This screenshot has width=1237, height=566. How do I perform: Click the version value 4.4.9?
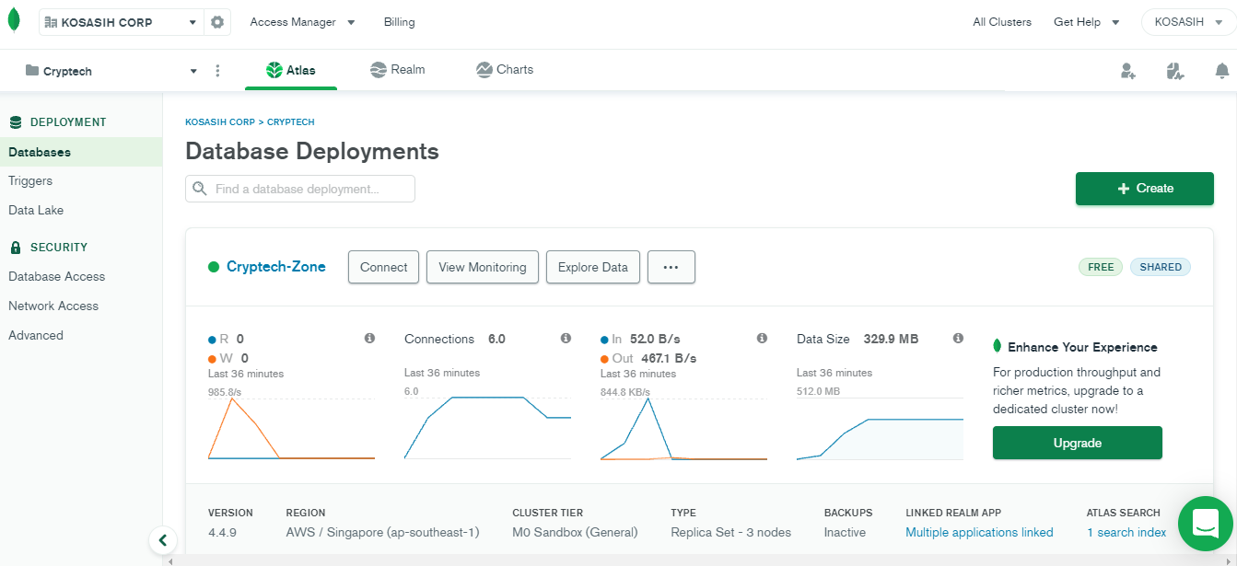coord(223,532)
